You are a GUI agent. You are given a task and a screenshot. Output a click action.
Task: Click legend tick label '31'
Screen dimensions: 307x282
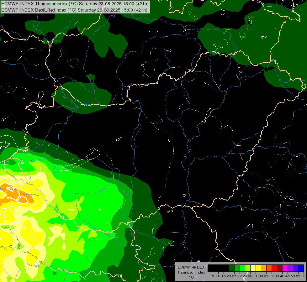[256, 276]
